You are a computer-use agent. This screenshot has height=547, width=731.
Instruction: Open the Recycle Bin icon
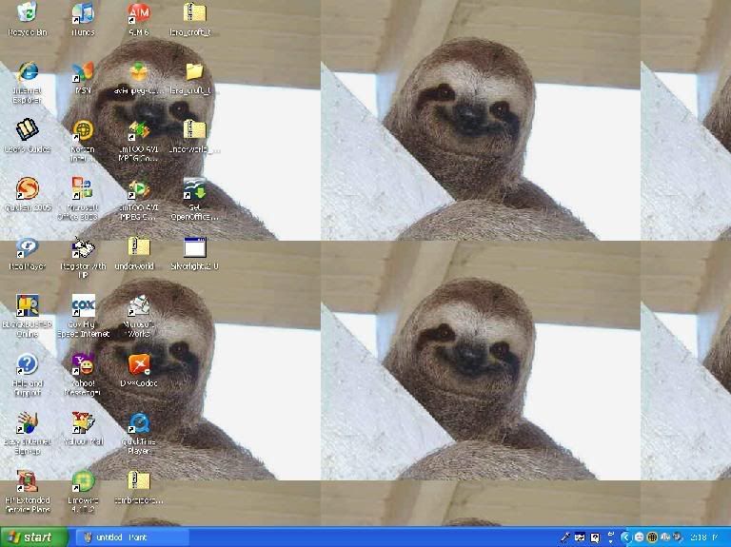[x=28, y=14]
